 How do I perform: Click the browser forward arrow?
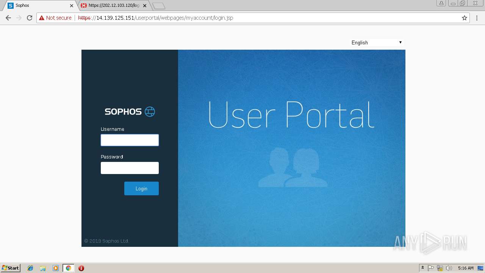click(19, 18)
